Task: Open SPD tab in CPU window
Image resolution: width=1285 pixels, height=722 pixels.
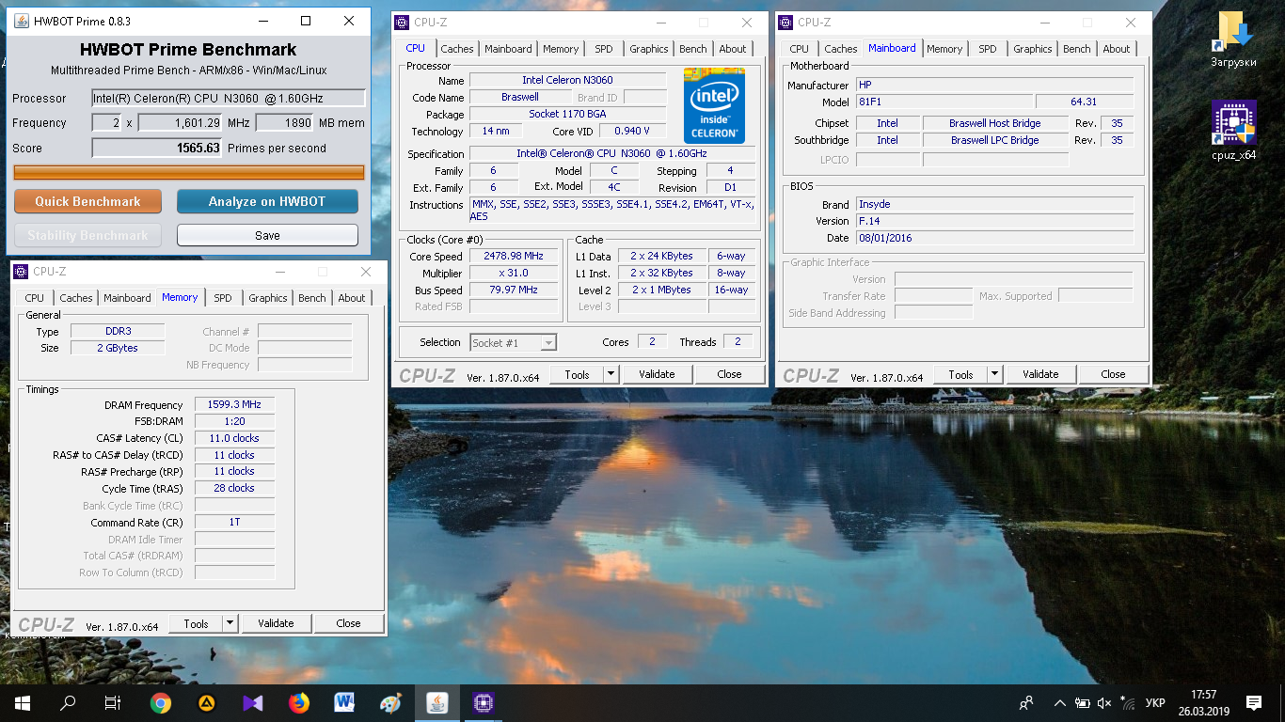Action: (604, 49)
